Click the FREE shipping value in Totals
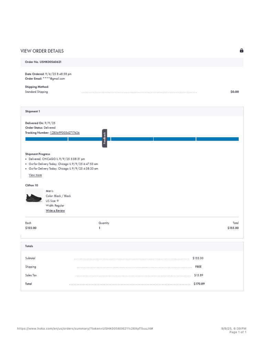Viewport: 264px width, 352px height. [x=198, y=267]
